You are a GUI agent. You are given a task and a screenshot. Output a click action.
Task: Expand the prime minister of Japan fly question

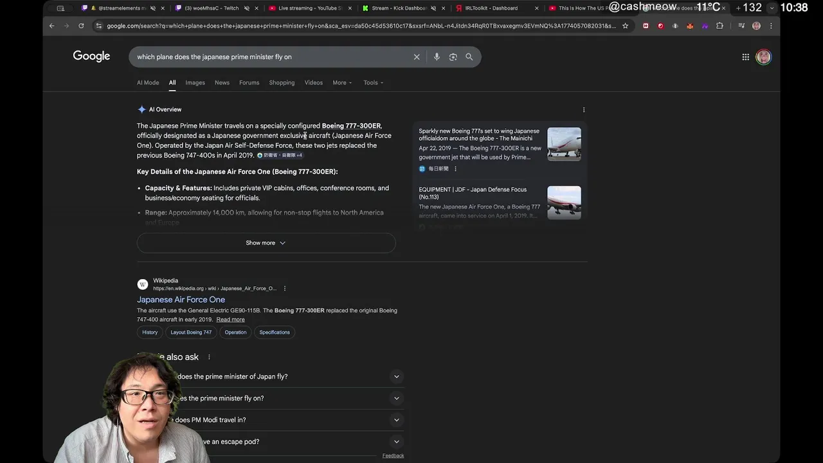click(396, 376)
